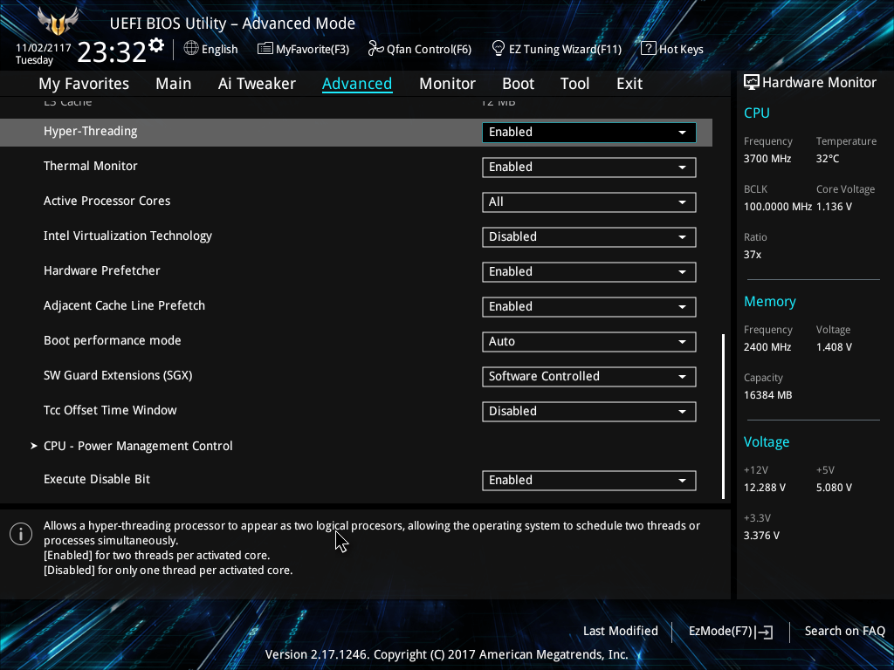Click the EzMode exit arrow icon

click(765, 632)
